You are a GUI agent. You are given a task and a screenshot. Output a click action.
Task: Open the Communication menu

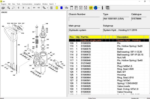pos(27,4)
